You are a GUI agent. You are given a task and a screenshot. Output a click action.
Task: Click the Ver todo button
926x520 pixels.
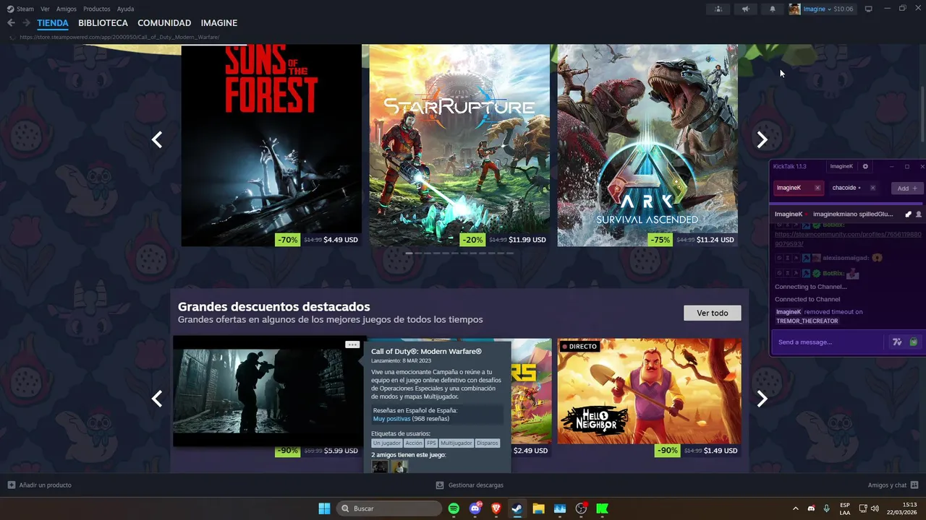point(713,313)
